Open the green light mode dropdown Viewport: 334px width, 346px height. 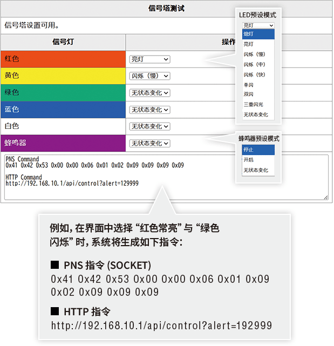pyautogui.click(x=149, y=93)
